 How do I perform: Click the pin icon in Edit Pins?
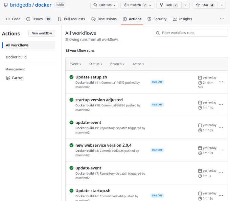(95, 5)
